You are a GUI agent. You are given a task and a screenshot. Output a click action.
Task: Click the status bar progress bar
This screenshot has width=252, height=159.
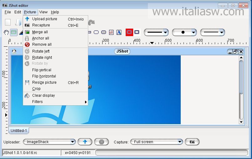point(171,152)
